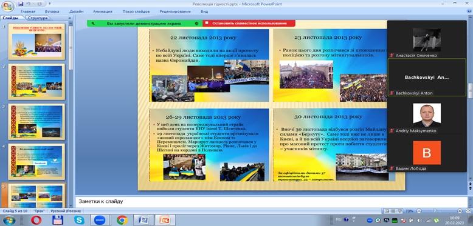The image size is (473, 226).
Task: Stop screen sharing (Остановить совместное использование)
Action: pos(249,23)
